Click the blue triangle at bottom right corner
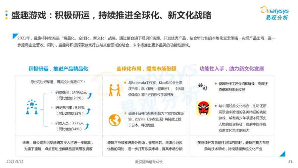 (x=283, y=154)
